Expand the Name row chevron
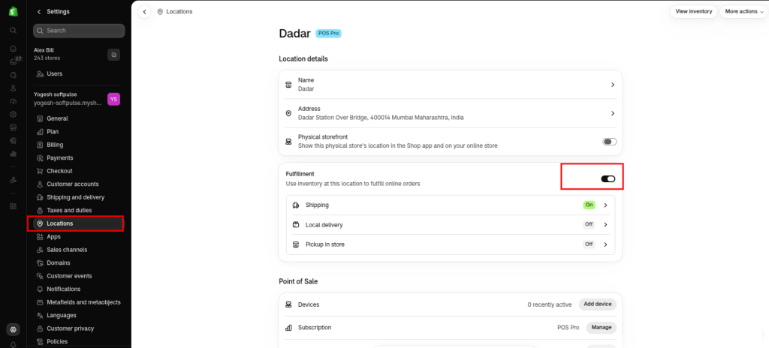The height and width of the screenshot is (348, 769). coord(613,84)
